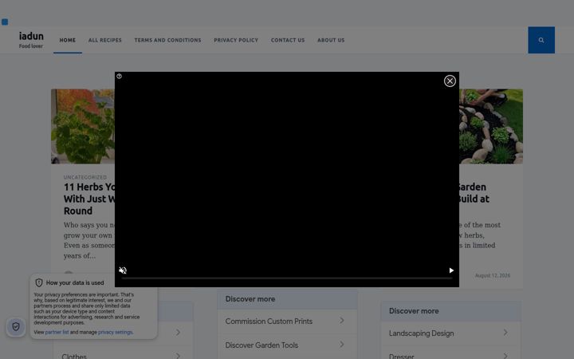The height and width of the screenshot is (359, 574).
Task: Go to ALL RECIPES page
Action: [x=104, y=40]
